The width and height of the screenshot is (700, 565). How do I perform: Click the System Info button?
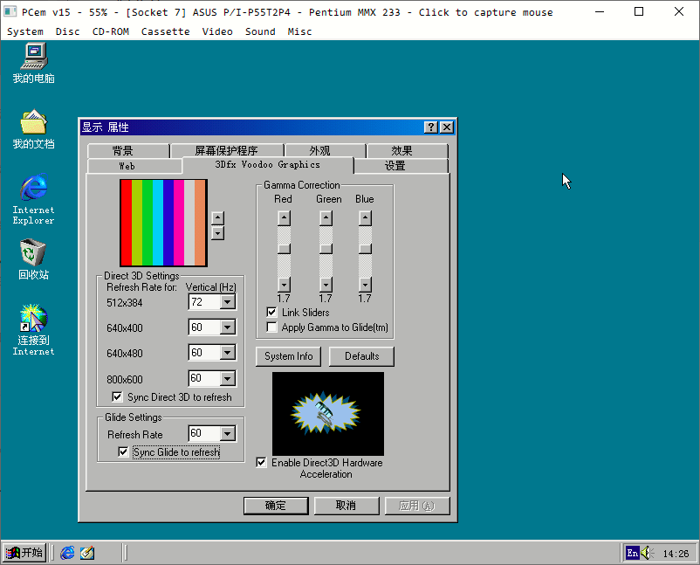pyautogui.click(x=288, y=356)
